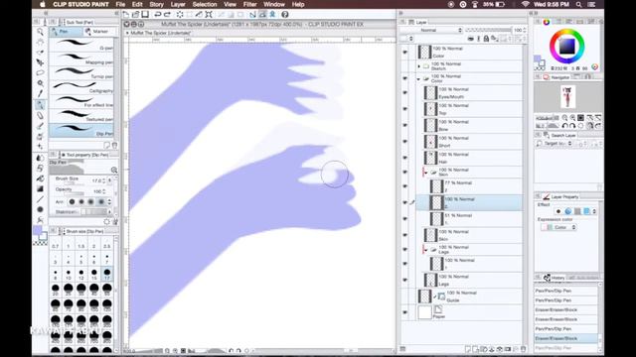Collapse the Legs layer folder
The image size is (636, 357).
pos(426,250)
